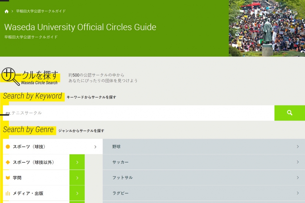
Task: Expand 学問 with green chevron button
Action: [77, 178]
